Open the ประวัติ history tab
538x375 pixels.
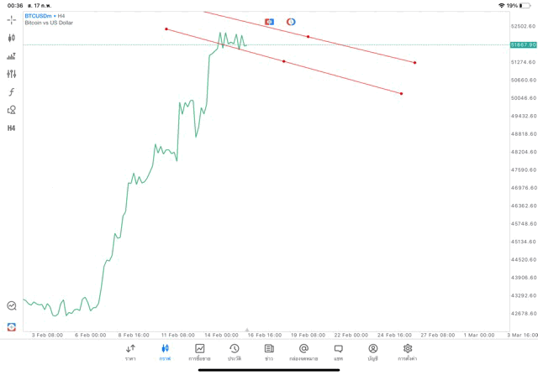click(x=234, y=352)
